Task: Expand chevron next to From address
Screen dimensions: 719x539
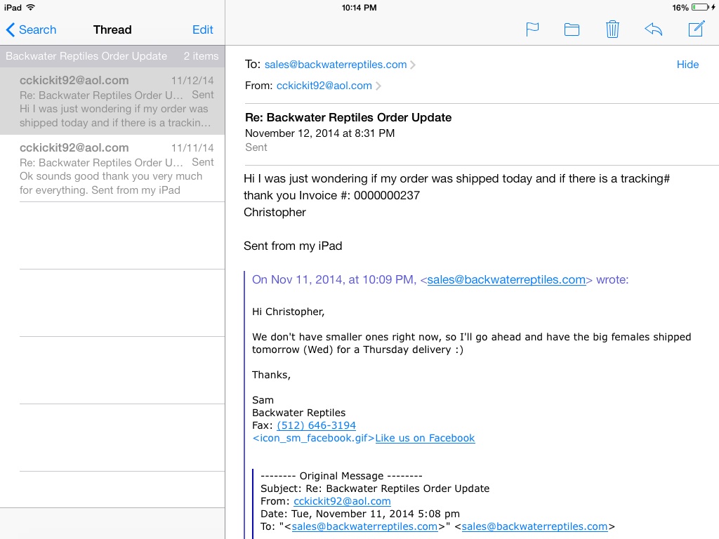Action: tap(378, 86)
